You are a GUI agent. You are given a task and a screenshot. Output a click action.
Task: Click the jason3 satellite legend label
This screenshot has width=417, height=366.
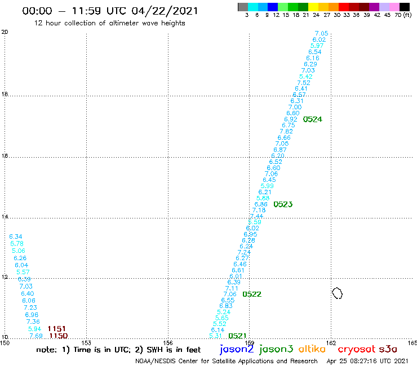[276, 349]
